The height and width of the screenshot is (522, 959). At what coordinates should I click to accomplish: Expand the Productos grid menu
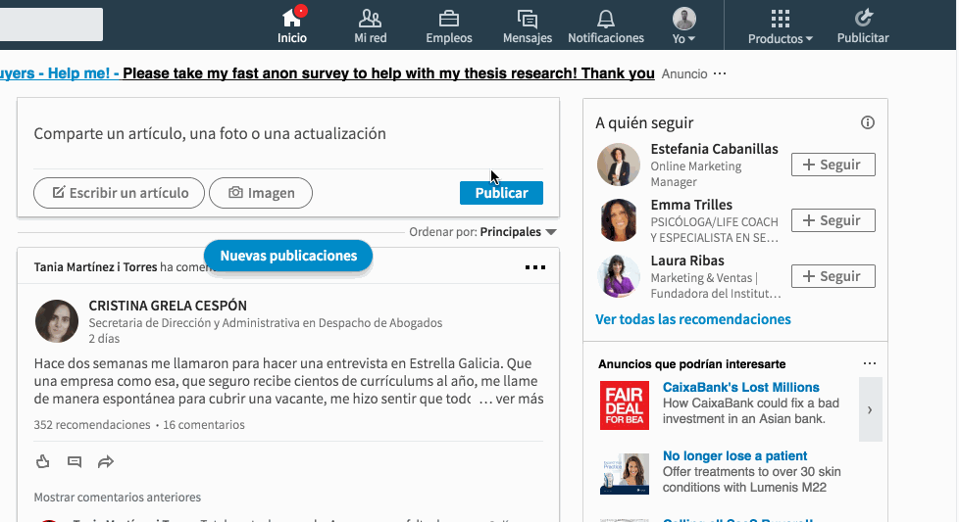(780, 25)
